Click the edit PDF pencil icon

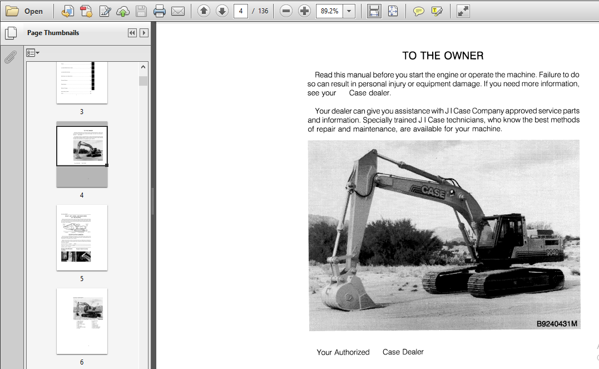[x=105, y=11]
